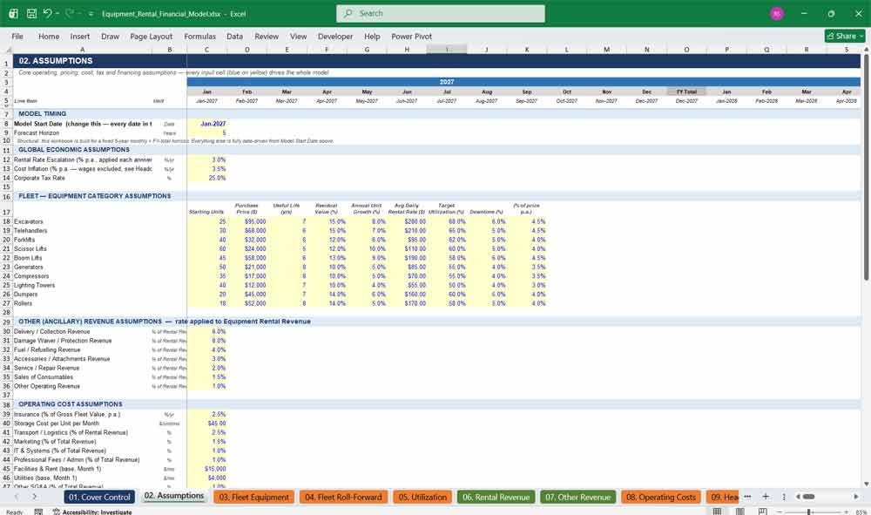Open the 07. Other Revenue sheet tab
The width and height of the screenshot is (871, 515).
click(577, 498)
